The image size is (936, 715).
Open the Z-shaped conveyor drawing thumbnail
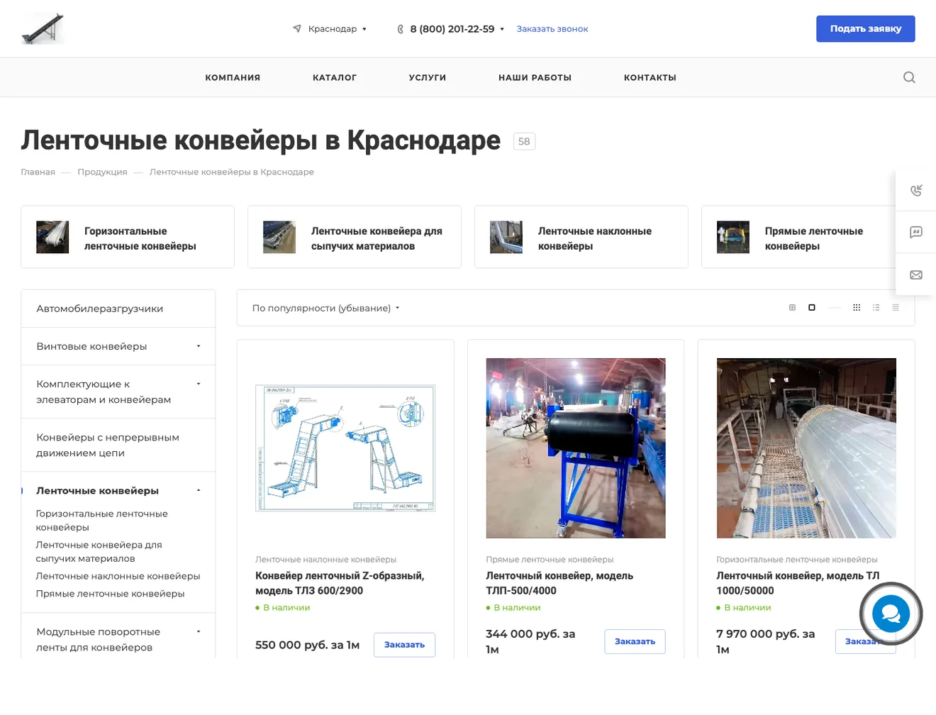point(345,448)
